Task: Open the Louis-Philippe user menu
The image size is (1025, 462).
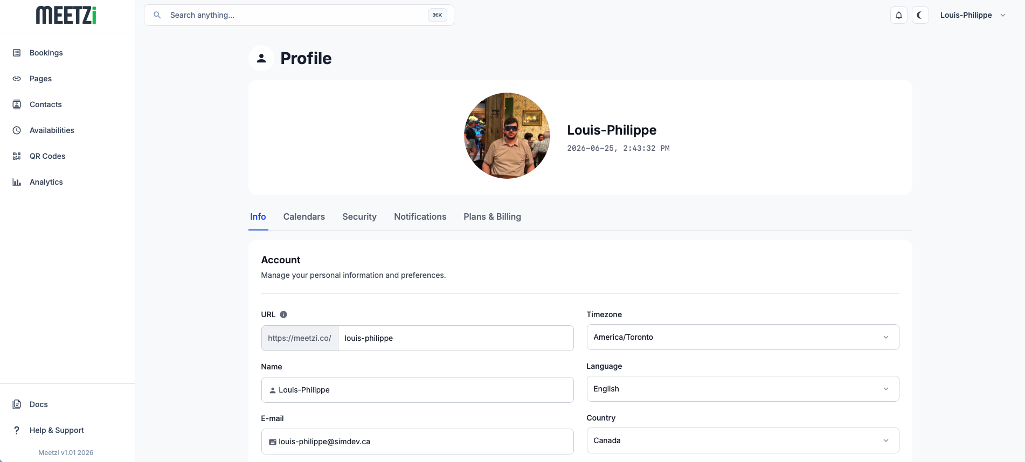Action: coord(973,15)
